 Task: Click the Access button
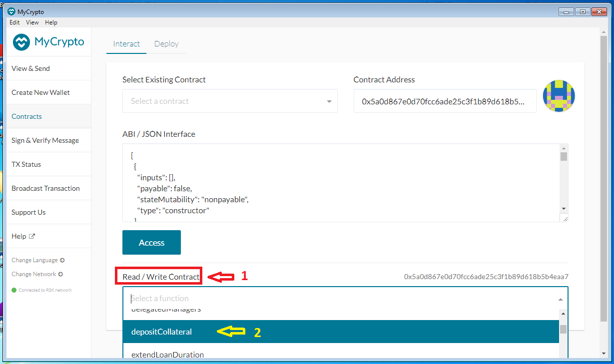point(151,243)
